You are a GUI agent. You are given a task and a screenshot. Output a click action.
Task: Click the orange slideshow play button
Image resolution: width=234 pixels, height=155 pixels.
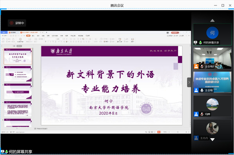pyautogui.click(x=159, y=132)
